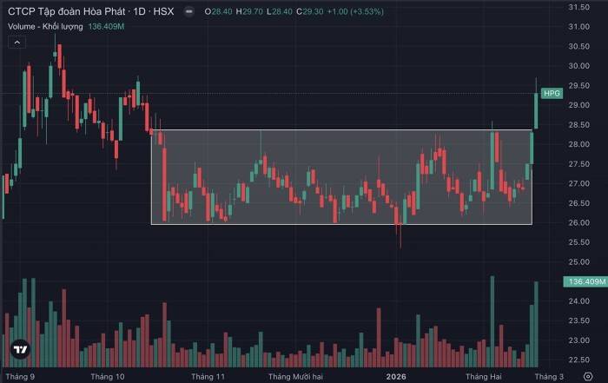This screenshot has height=383, width=608.
Task: Click the Tháng Mười hai axis label
Action: click(x=295, y=375)
